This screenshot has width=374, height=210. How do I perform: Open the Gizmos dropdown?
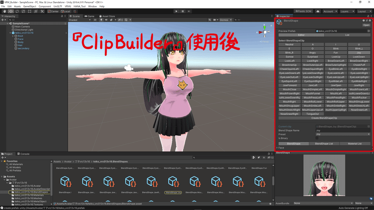coord(226,20)
